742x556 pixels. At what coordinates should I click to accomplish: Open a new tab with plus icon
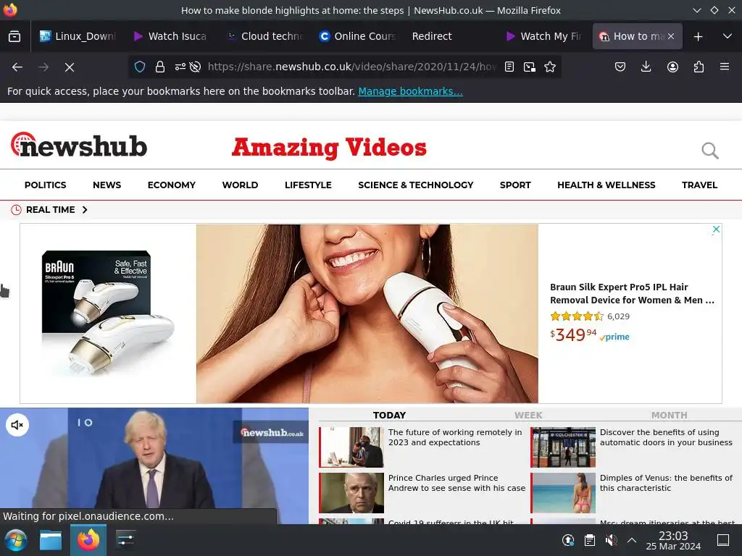[x=698, y=36]
